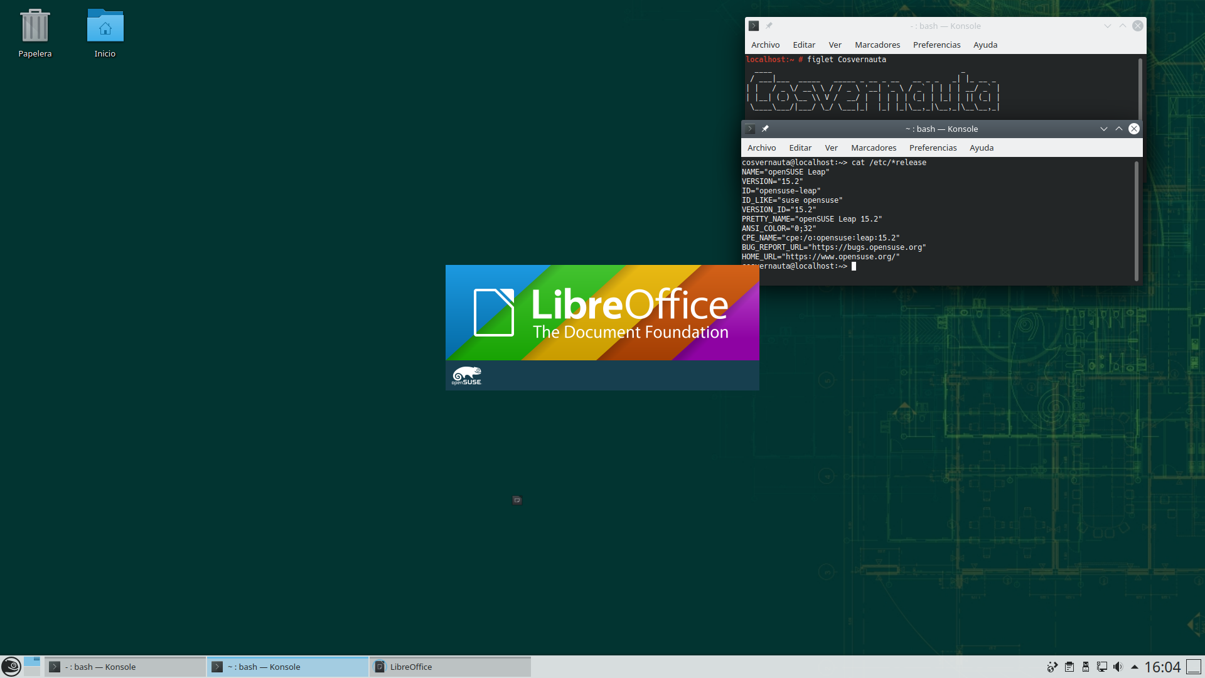This screenshot has height=678, width=1205.
Task: Open Ver menu in front Konsole
Action: point(831,148)
